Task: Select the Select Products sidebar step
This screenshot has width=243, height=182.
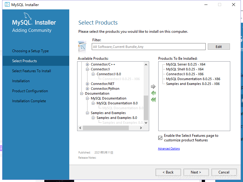Action: [36, 61]
